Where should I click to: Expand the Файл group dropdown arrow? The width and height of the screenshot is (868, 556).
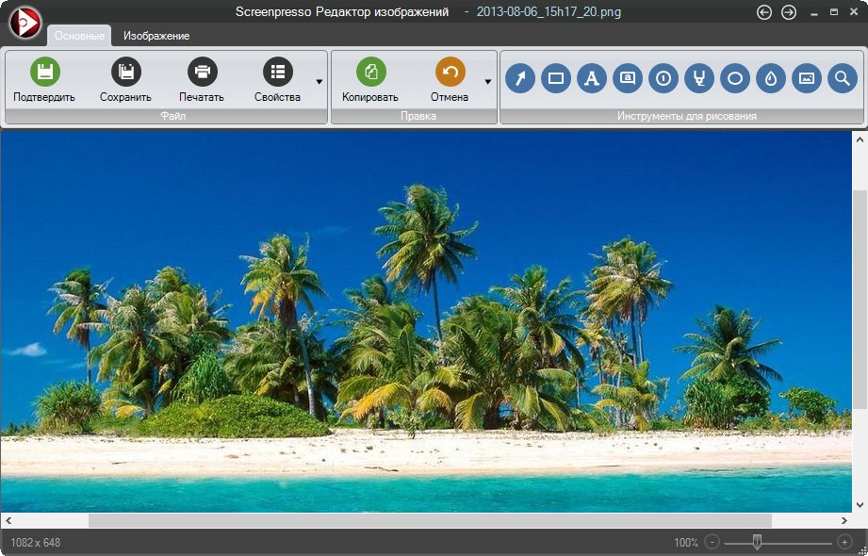point(319,82)
